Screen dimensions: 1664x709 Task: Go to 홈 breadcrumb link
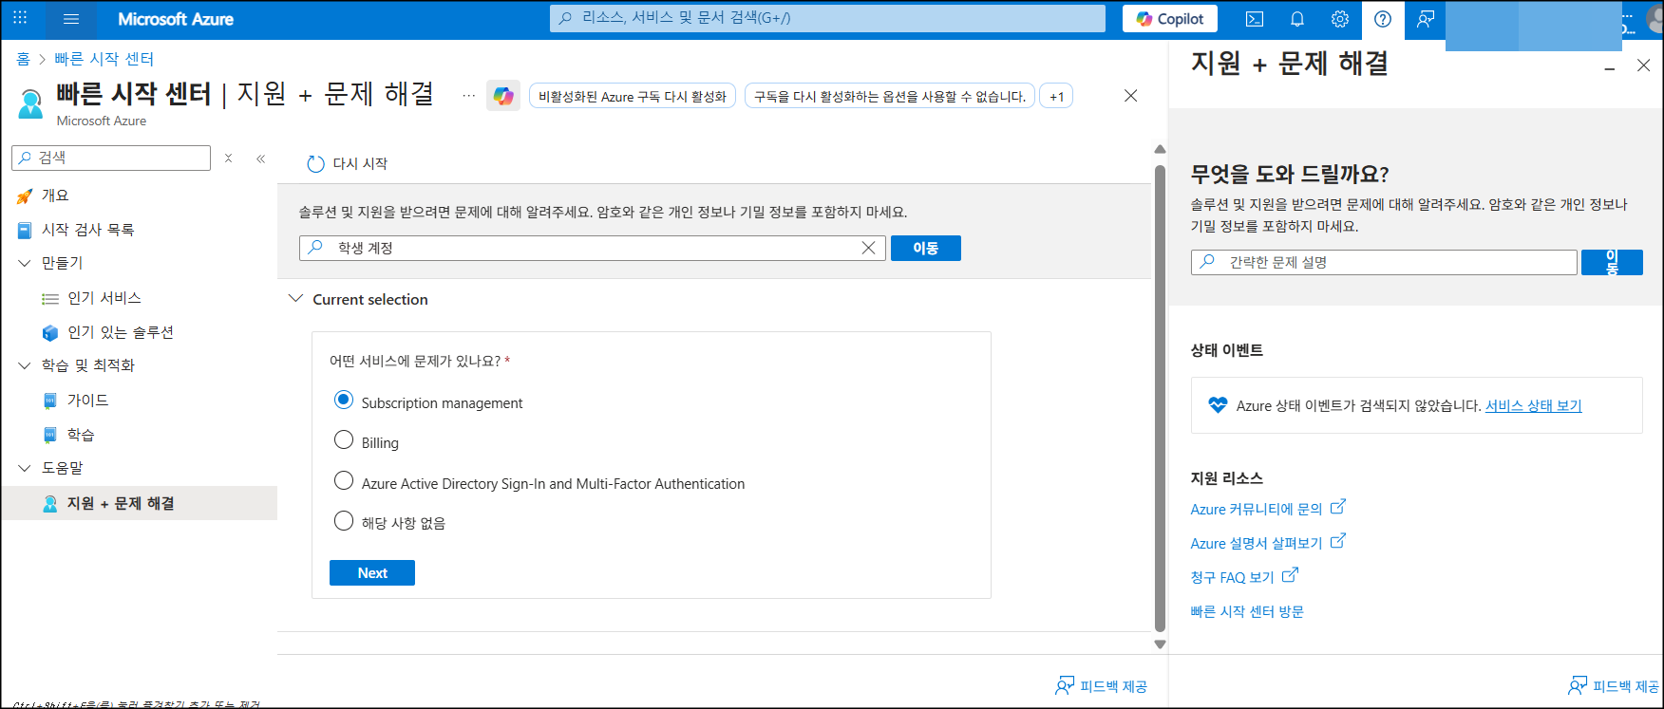click(23, 59)
